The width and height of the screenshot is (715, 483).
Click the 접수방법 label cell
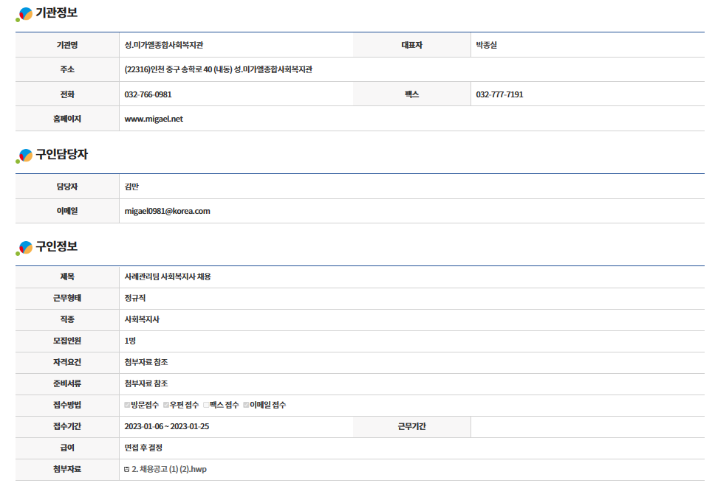(x=67, y=405)
